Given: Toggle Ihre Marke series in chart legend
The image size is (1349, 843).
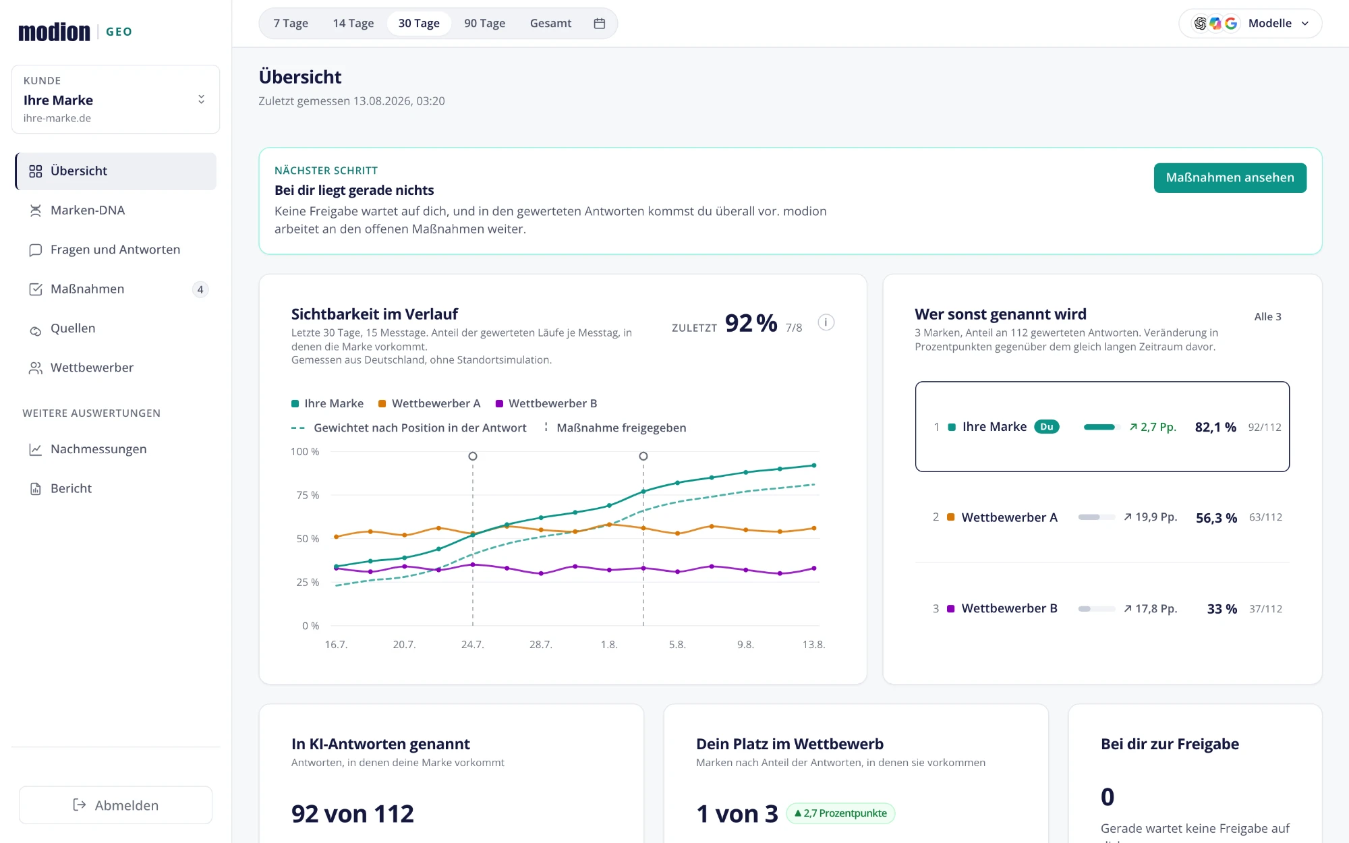Looking at the screenshot, I should click(327, 403).
